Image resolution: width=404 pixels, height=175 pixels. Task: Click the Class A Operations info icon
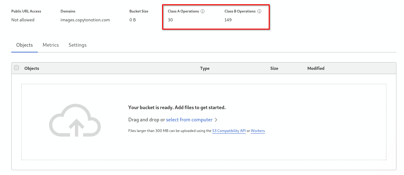tap(203, 11)
